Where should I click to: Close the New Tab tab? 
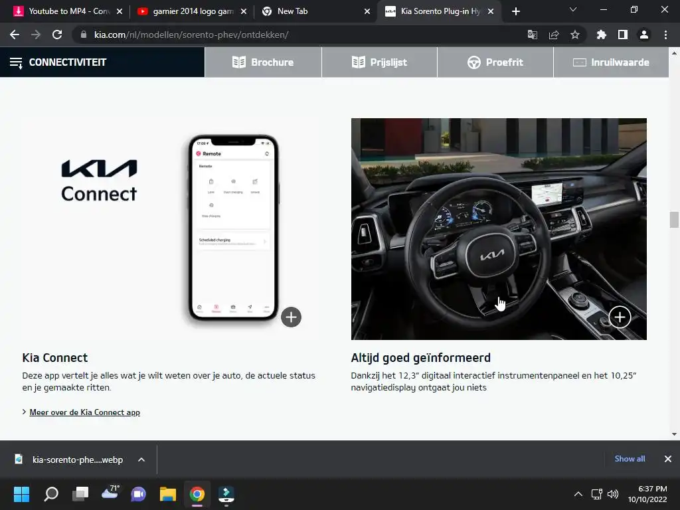[367, 11]
